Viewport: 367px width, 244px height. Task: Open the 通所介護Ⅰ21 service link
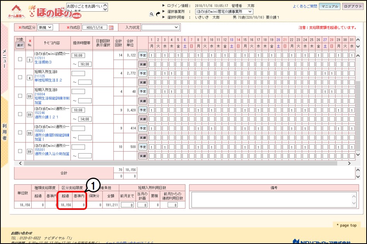click(46, 117)
